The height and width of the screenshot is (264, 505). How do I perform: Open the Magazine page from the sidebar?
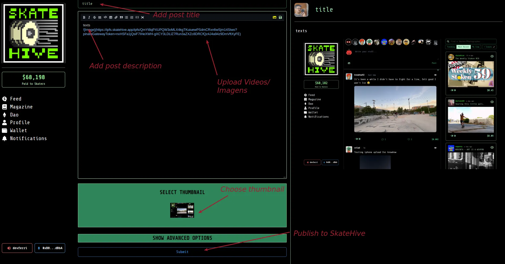[21, 107]
